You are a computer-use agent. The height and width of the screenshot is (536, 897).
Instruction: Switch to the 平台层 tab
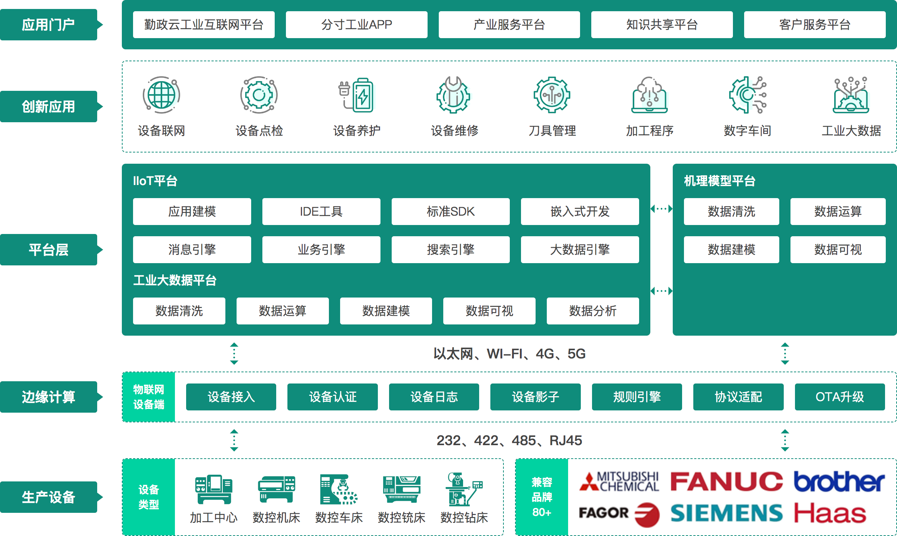click(49, 250)
